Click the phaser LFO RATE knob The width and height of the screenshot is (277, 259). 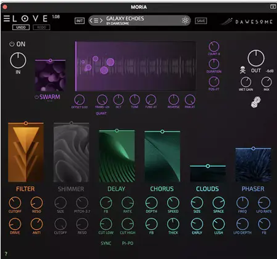(264, 203)
